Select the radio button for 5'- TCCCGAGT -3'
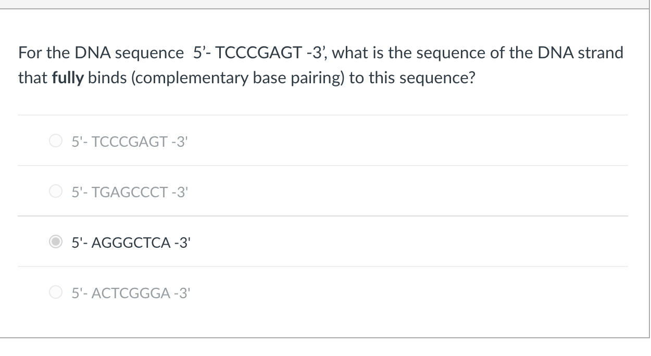Screen dimensions: 651x356 pos(55,141)
